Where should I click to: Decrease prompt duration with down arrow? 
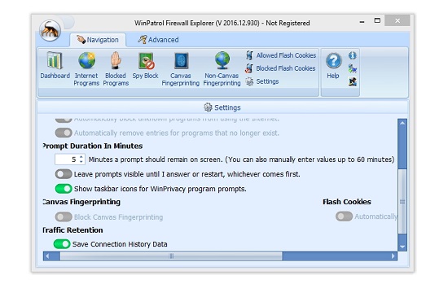(81, 162)
